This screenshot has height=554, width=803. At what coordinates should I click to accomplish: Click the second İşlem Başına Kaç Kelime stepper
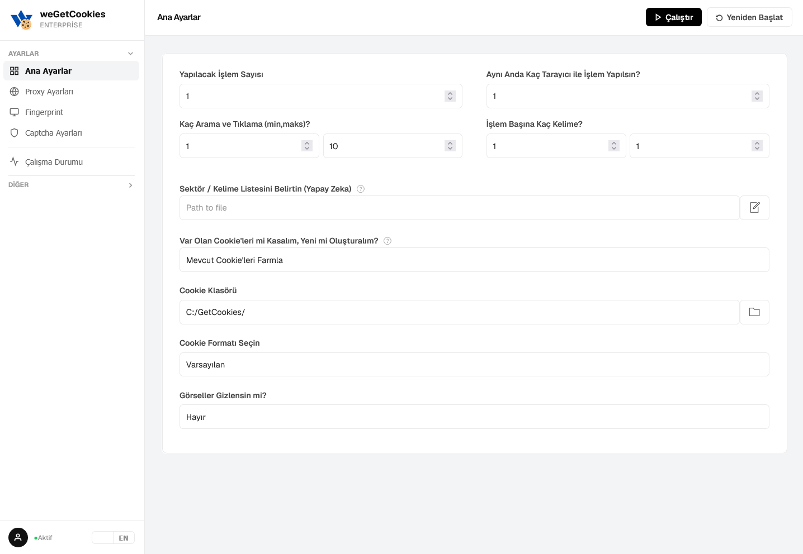coord(757,146)
